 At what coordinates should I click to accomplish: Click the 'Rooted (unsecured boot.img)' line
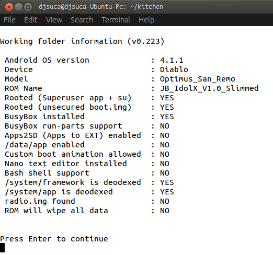(x=89, y=107)
